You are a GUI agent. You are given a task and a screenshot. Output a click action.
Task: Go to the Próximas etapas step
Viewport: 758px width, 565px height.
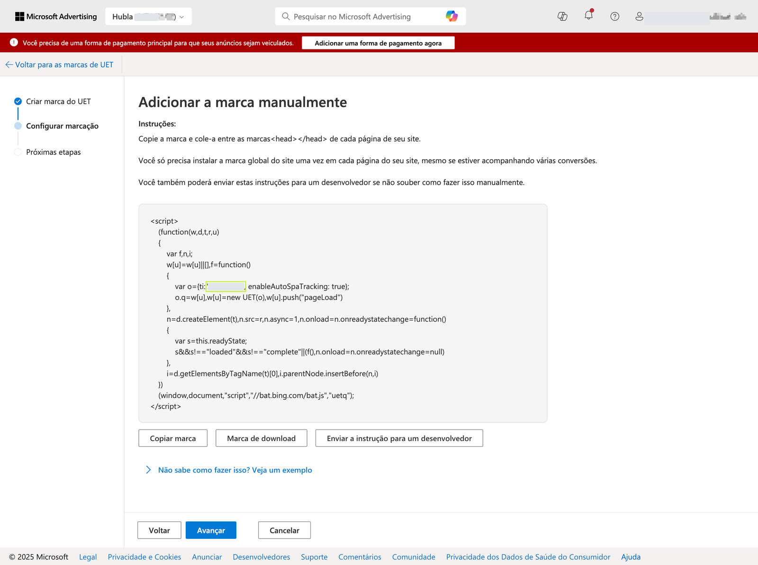click(54, 152)
